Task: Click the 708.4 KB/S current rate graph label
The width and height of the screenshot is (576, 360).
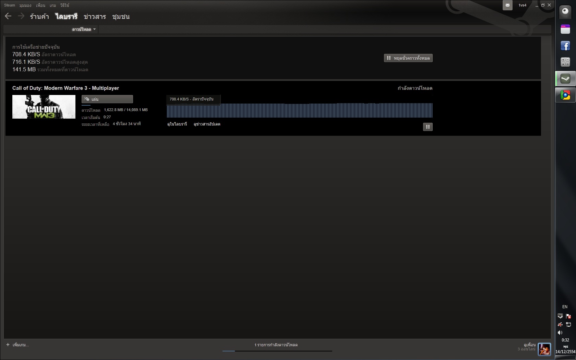Action: 191,99
